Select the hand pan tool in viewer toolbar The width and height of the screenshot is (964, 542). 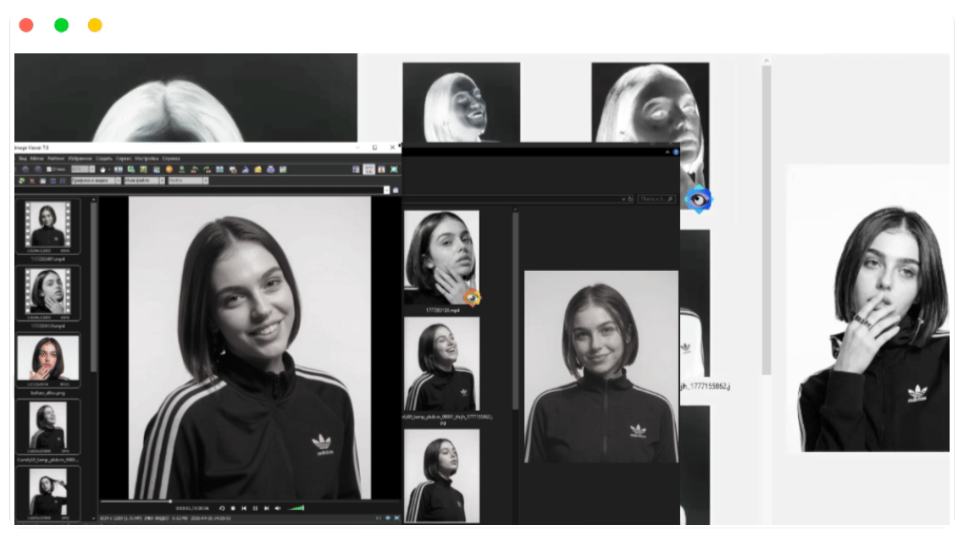[102, 169]
